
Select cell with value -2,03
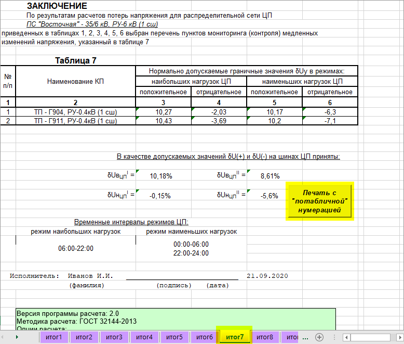coord(219,112)
